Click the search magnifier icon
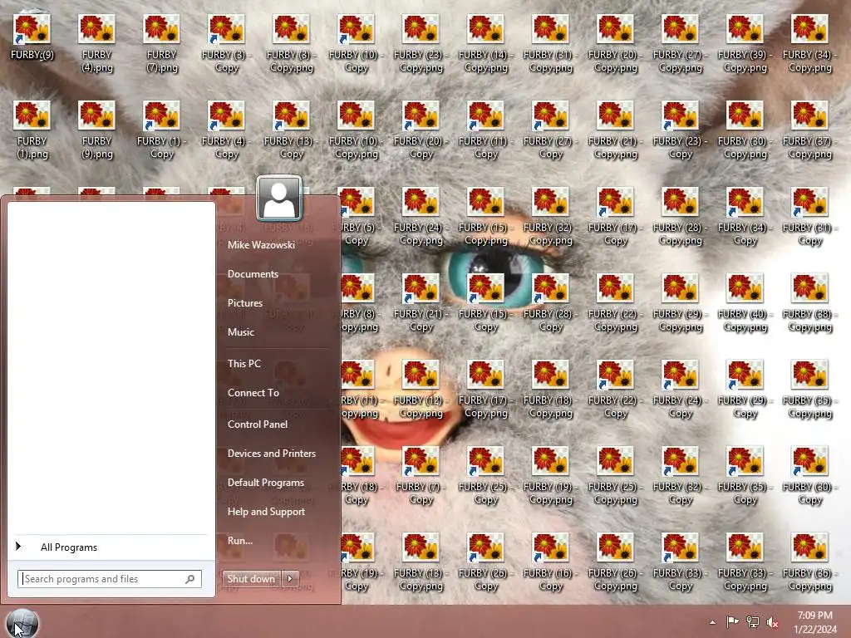 (x=190, y=579)
